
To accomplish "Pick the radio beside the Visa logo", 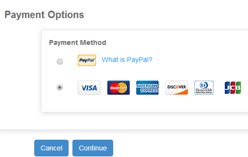I will click(x=60, y=88).
